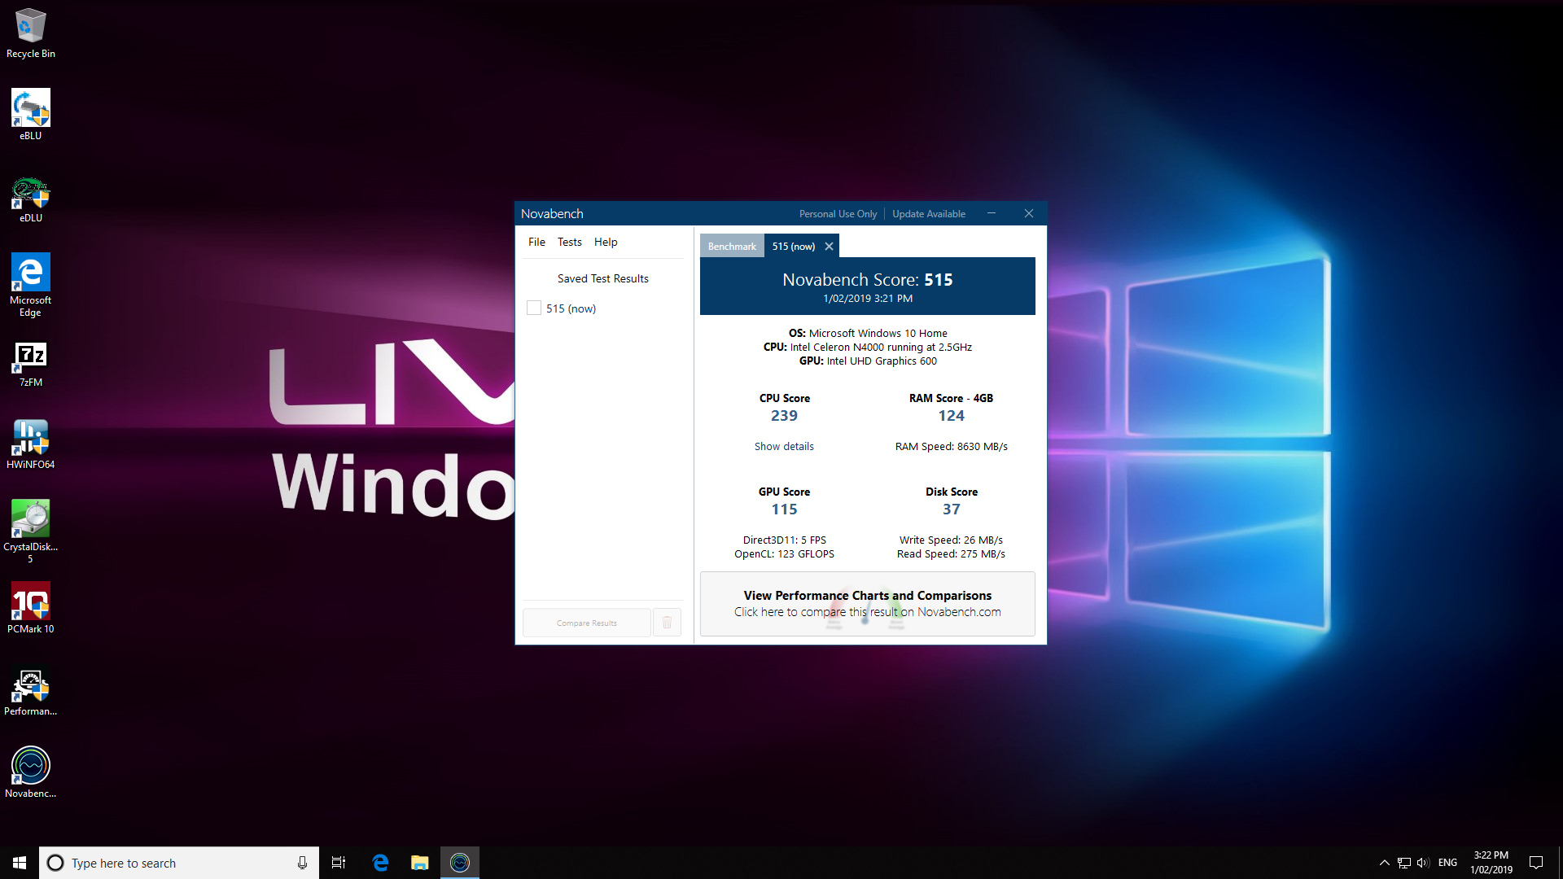Click Personal Use Only in the title bar
1563x879 pixels.
pos(838,214)
